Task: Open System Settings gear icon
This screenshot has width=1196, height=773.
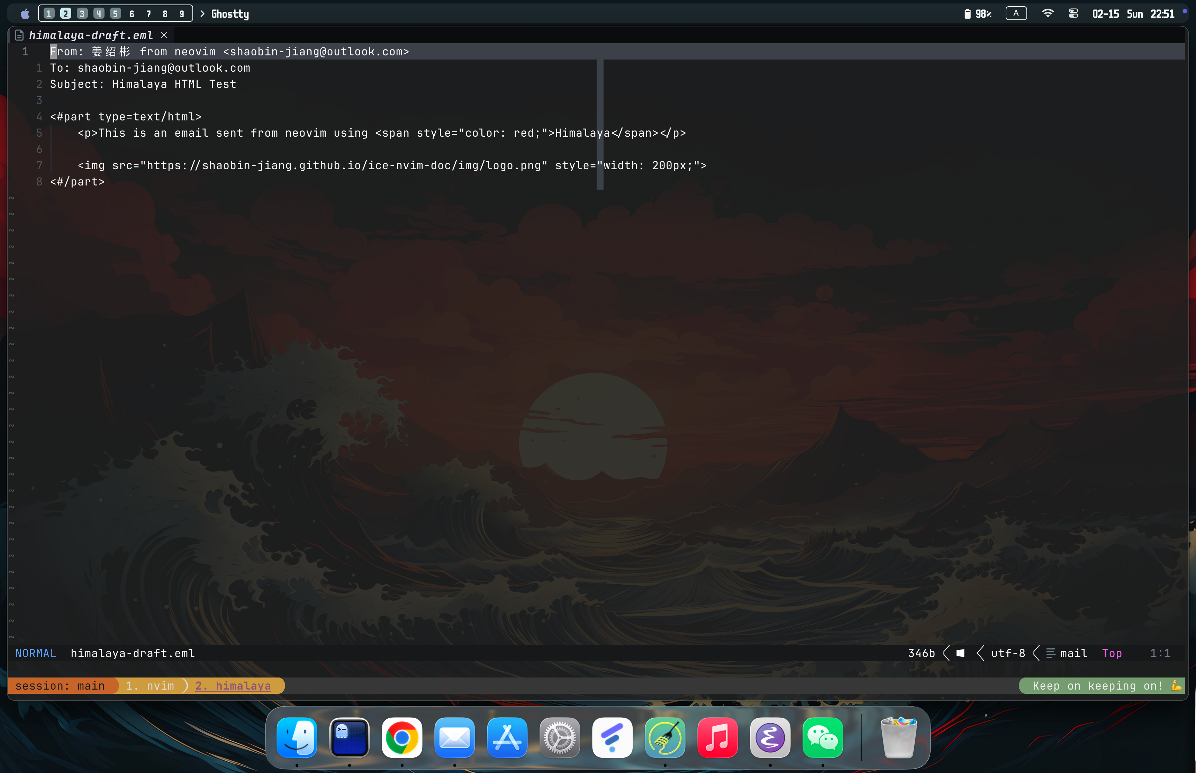Action: pos(560,737)
